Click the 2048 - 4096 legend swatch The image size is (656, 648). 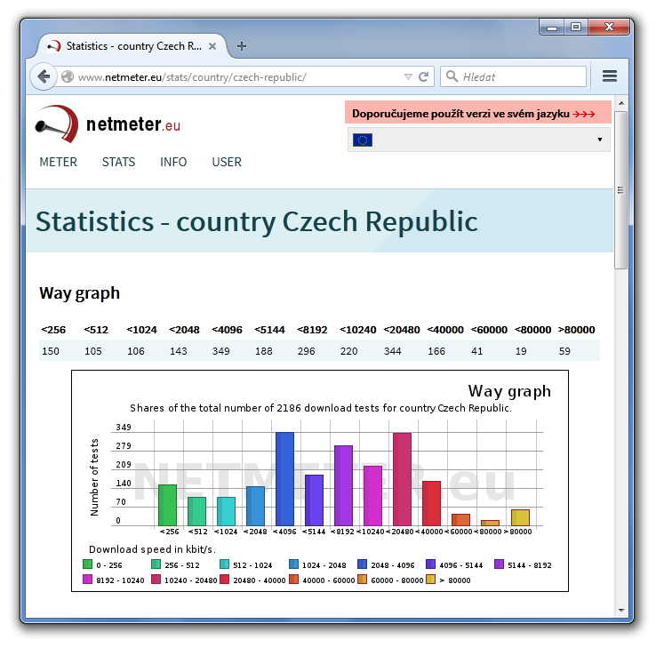(362, 564)
